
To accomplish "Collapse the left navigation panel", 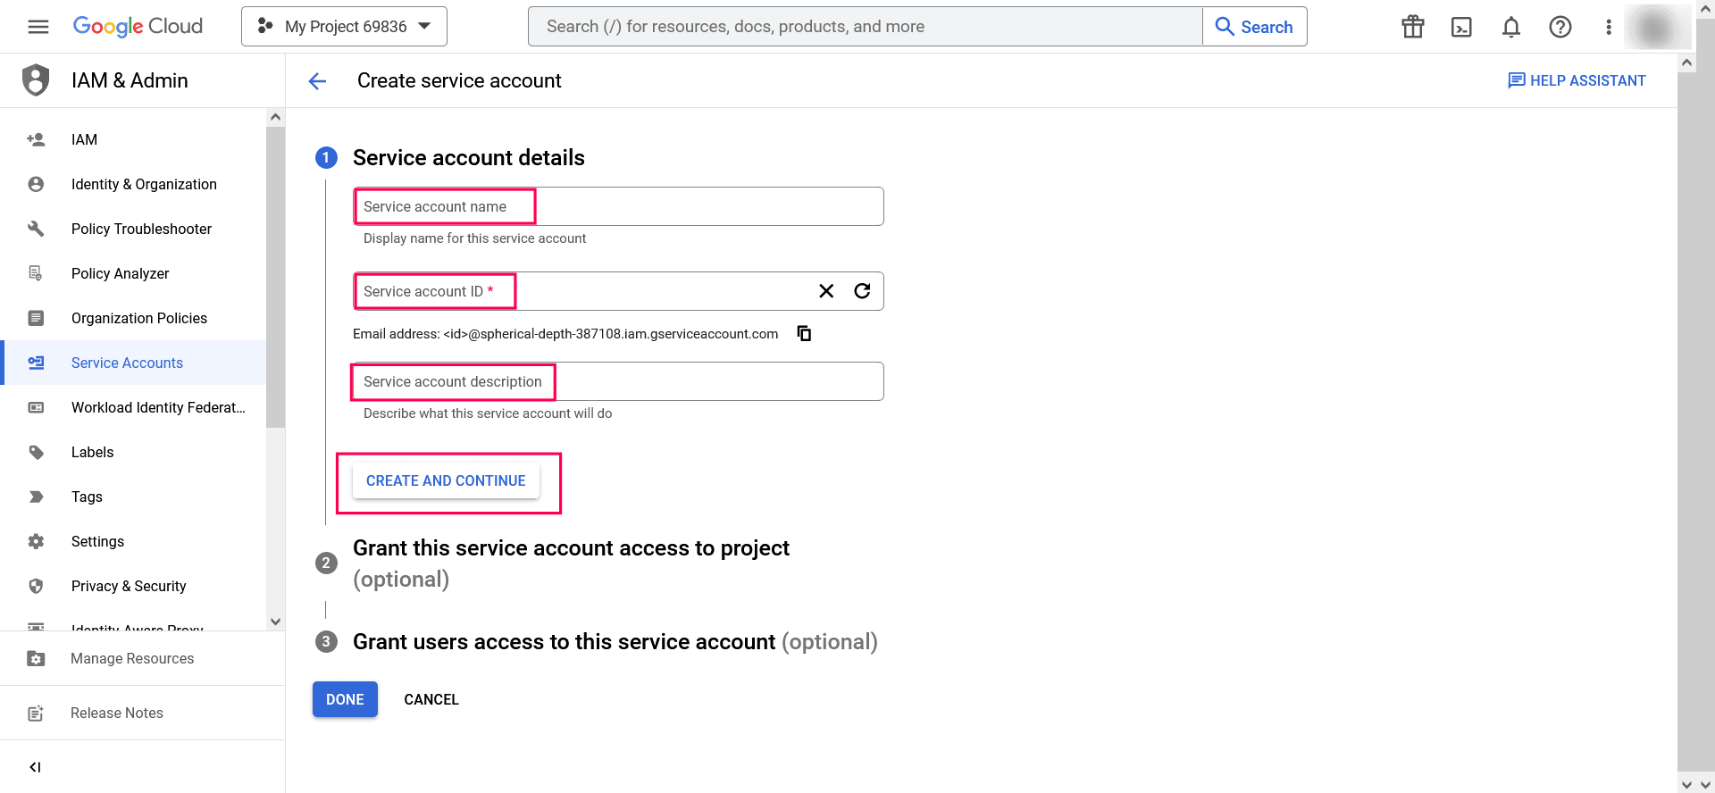I will [35, 767].
